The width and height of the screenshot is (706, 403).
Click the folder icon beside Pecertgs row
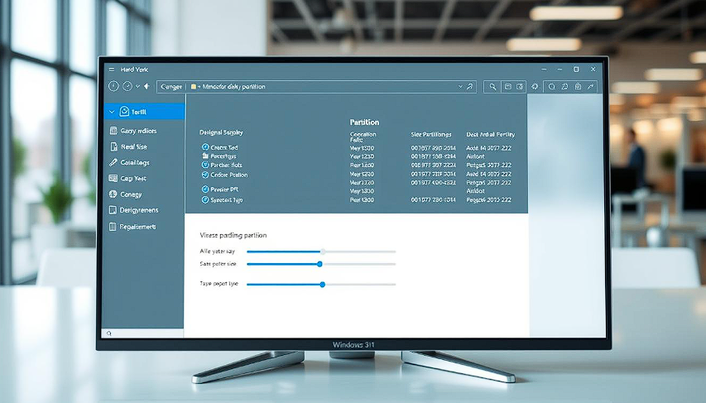205,156
